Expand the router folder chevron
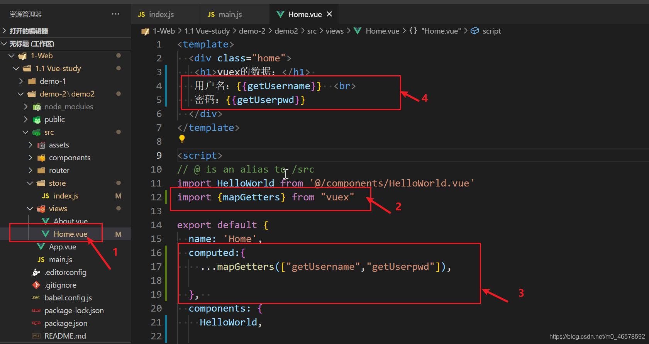Screen dimensions: 649x344 tap(31, 171)
